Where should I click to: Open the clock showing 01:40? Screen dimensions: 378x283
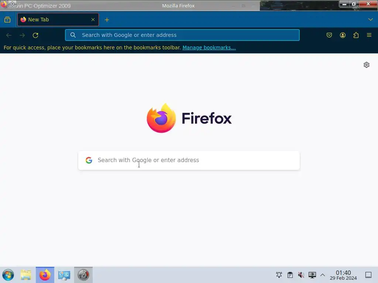(x=343, y=275)
